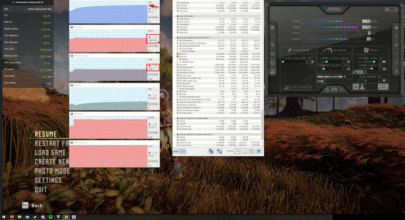
Task: Expand GPU D3D Usages in HWiNFO
Action: point(178,89)
